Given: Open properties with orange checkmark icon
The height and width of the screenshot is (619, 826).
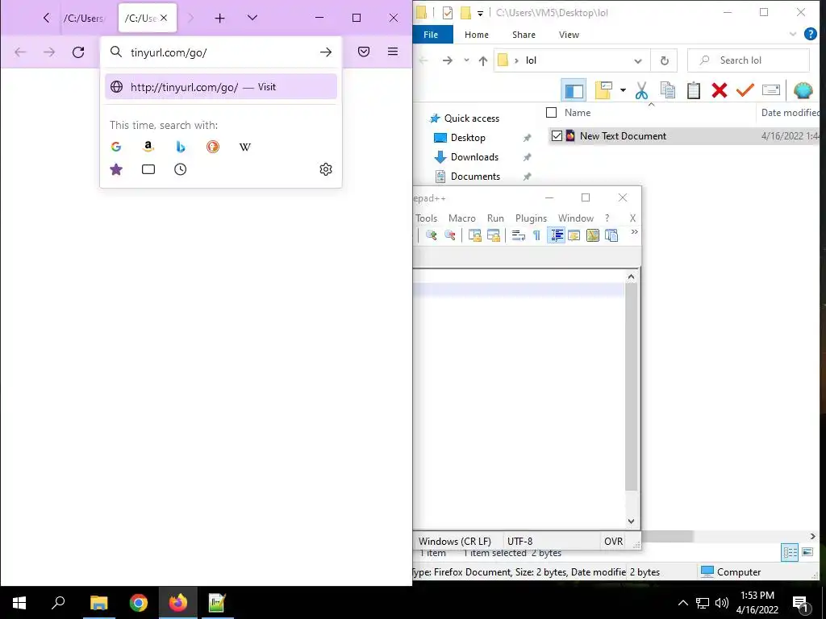Looking at the screenshot, I should (x=745, y=90).
